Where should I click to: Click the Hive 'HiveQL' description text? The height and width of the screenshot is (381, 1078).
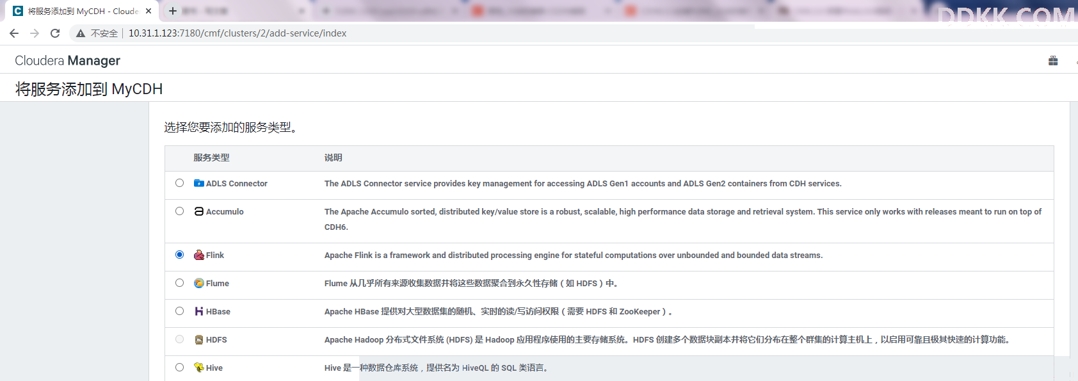click(x=436, y=368)
